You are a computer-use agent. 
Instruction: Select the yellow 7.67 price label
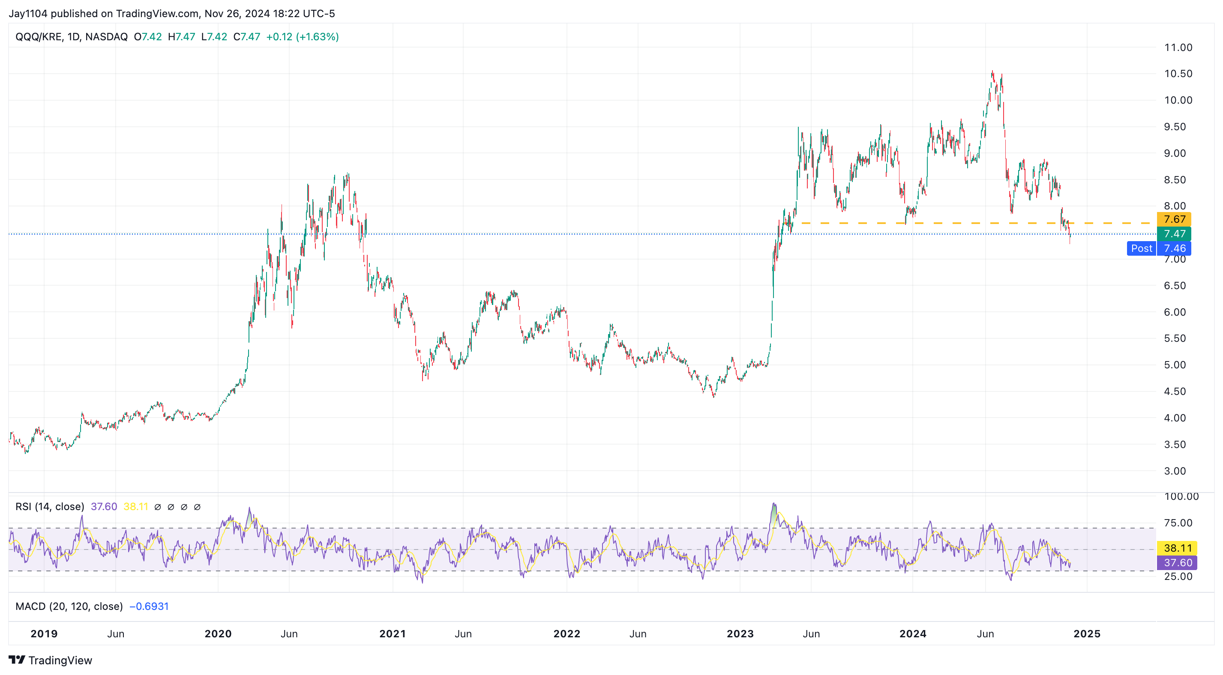tap(1174, 219)
